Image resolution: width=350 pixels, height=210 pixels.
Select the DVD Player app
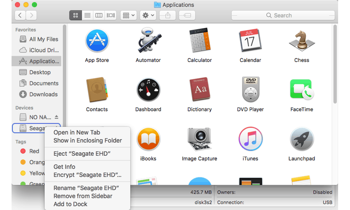(x=251, y=90)
